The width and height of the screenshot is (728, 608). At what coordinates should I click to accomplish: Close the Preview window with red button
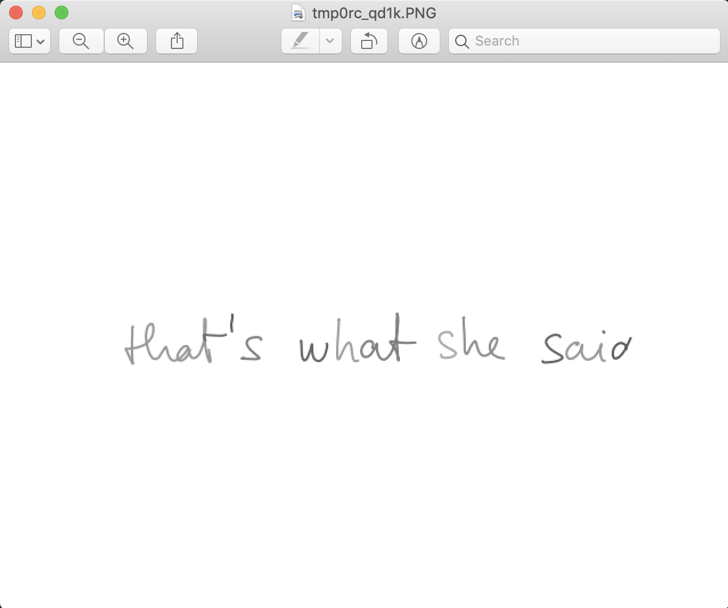pos(16,13)
